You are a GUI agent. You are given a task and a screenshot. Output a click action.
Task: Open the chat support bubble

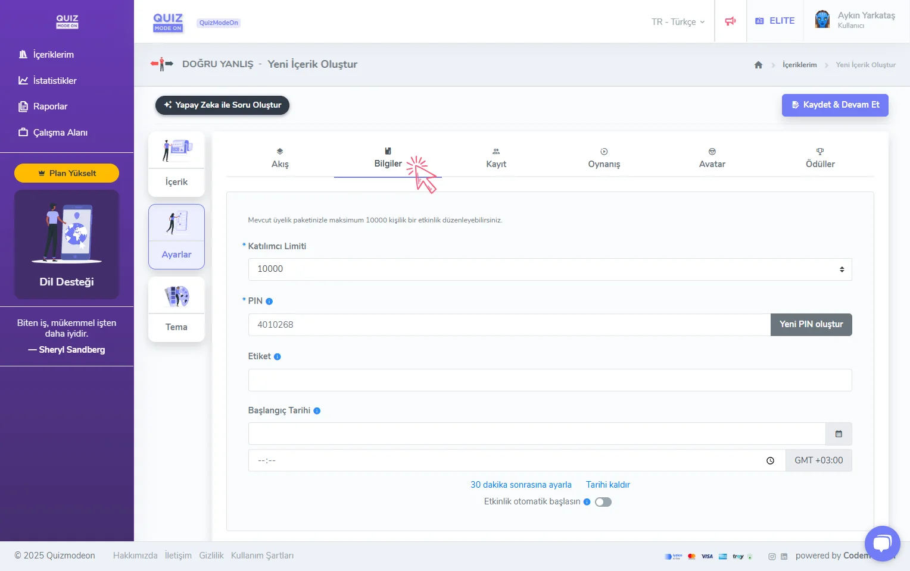[x=882, y=543]
